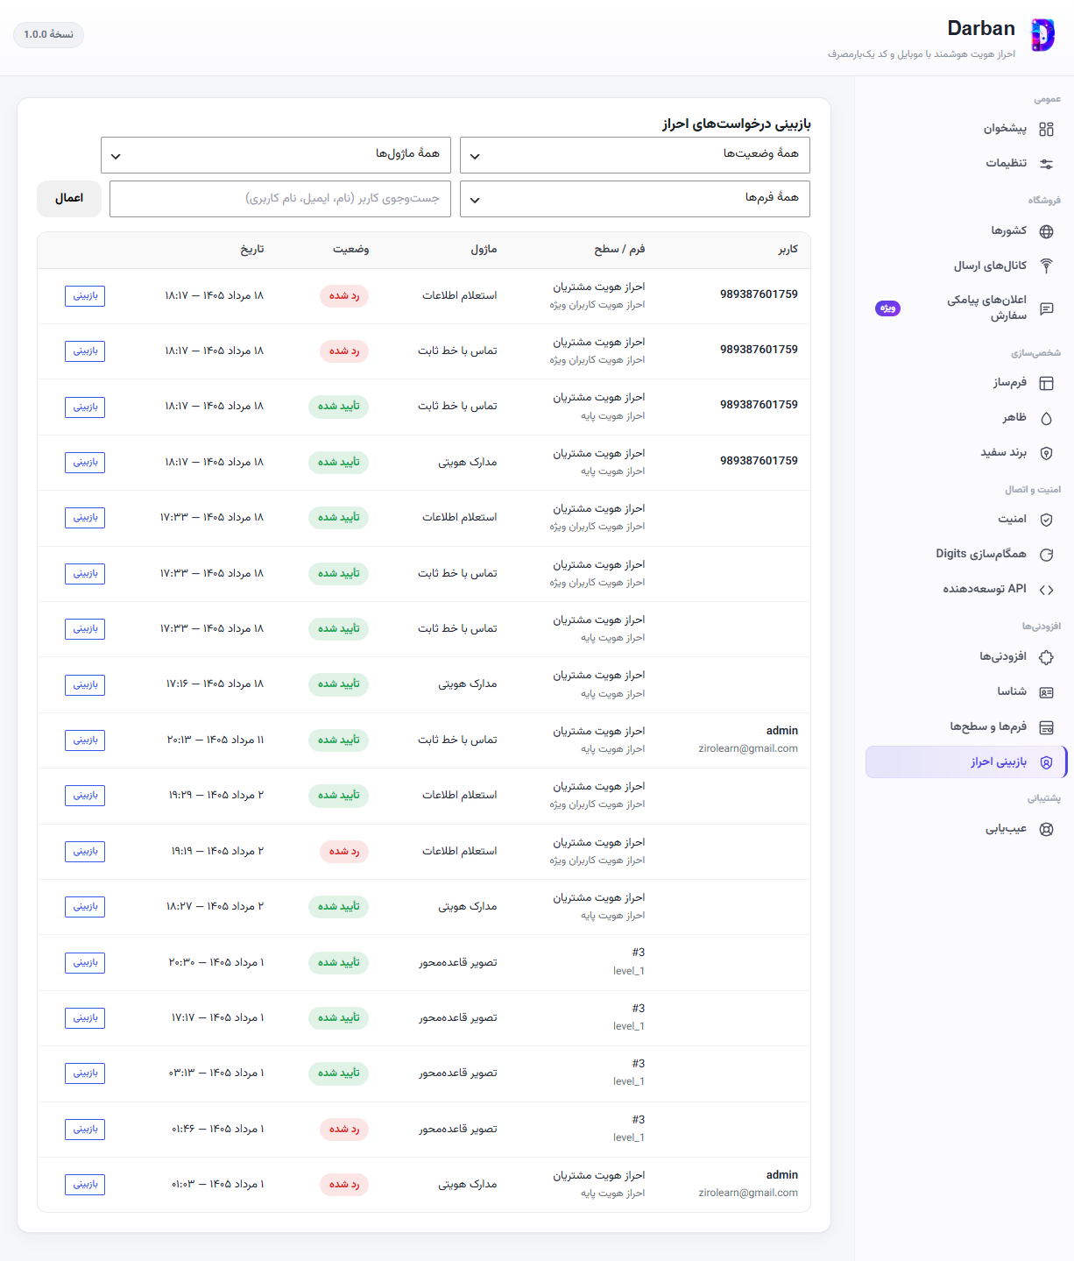Click the بازبینی احراز shield-user icon
Viewport: 1074px width, 1261px height.
coord(1046,762)
